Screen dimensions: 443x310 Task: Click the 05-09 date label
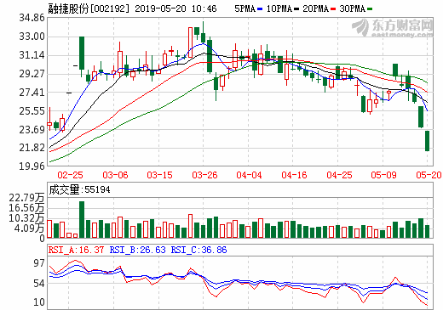[383, 175]
